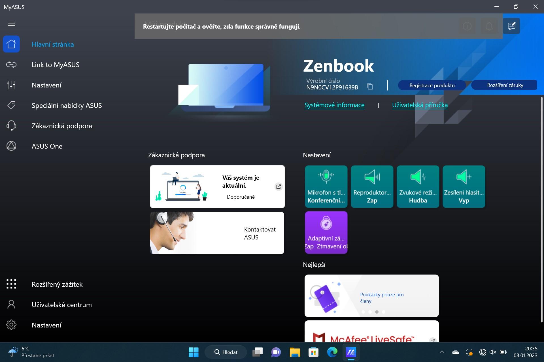Click external link icon on system update card
Screen dimensions: 544x362
click(x=279, y=187)
